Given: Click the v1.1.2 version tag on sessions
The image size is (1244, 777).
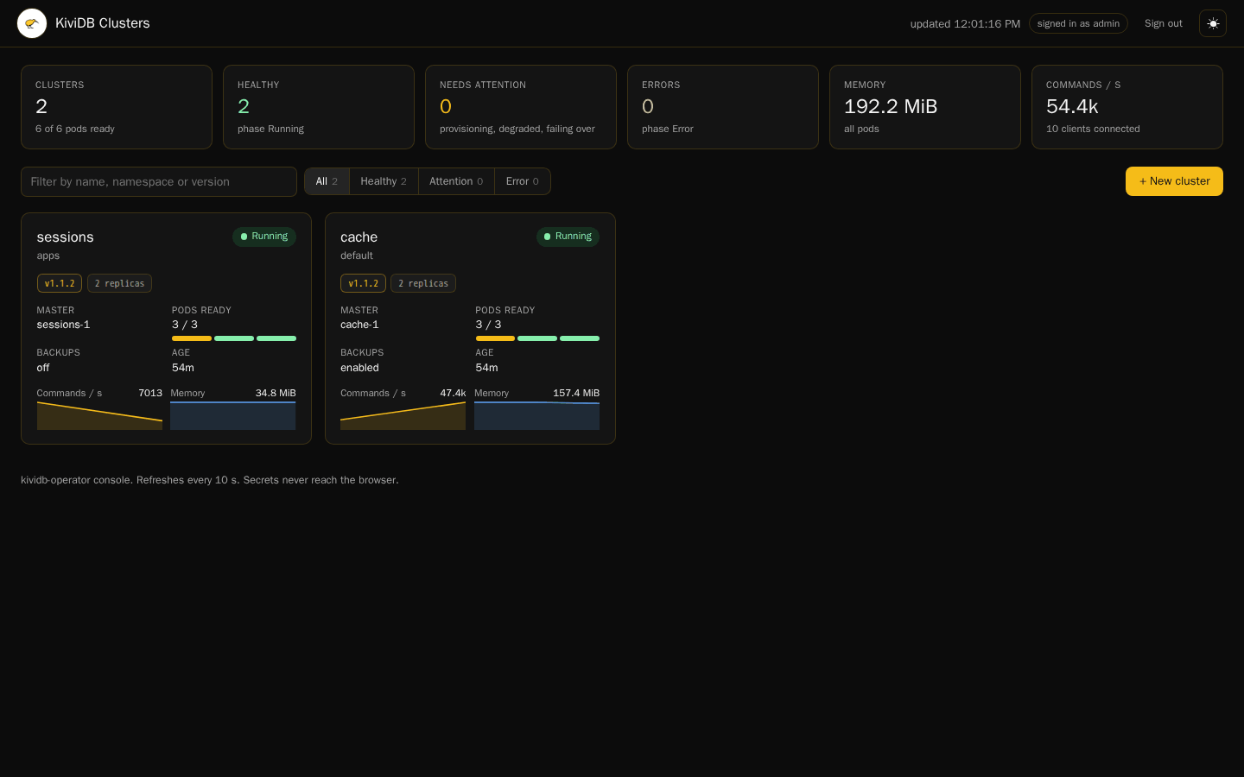Looking at the screenshot, I should coord(60,283).
